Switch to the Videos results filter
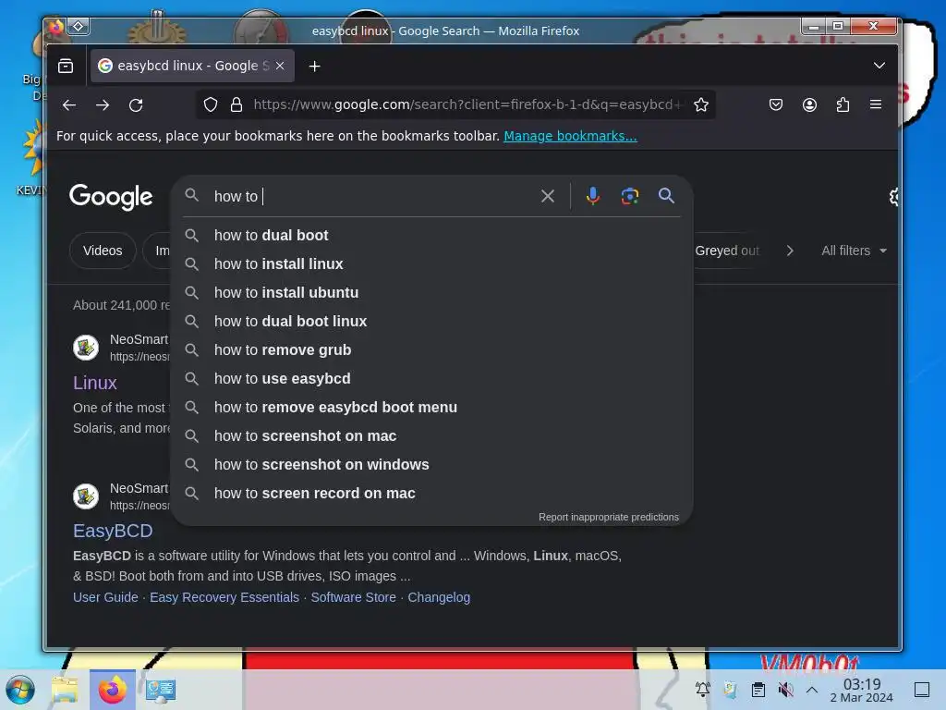The width and height of the screenshot is (946, 710). click(103, 251)
